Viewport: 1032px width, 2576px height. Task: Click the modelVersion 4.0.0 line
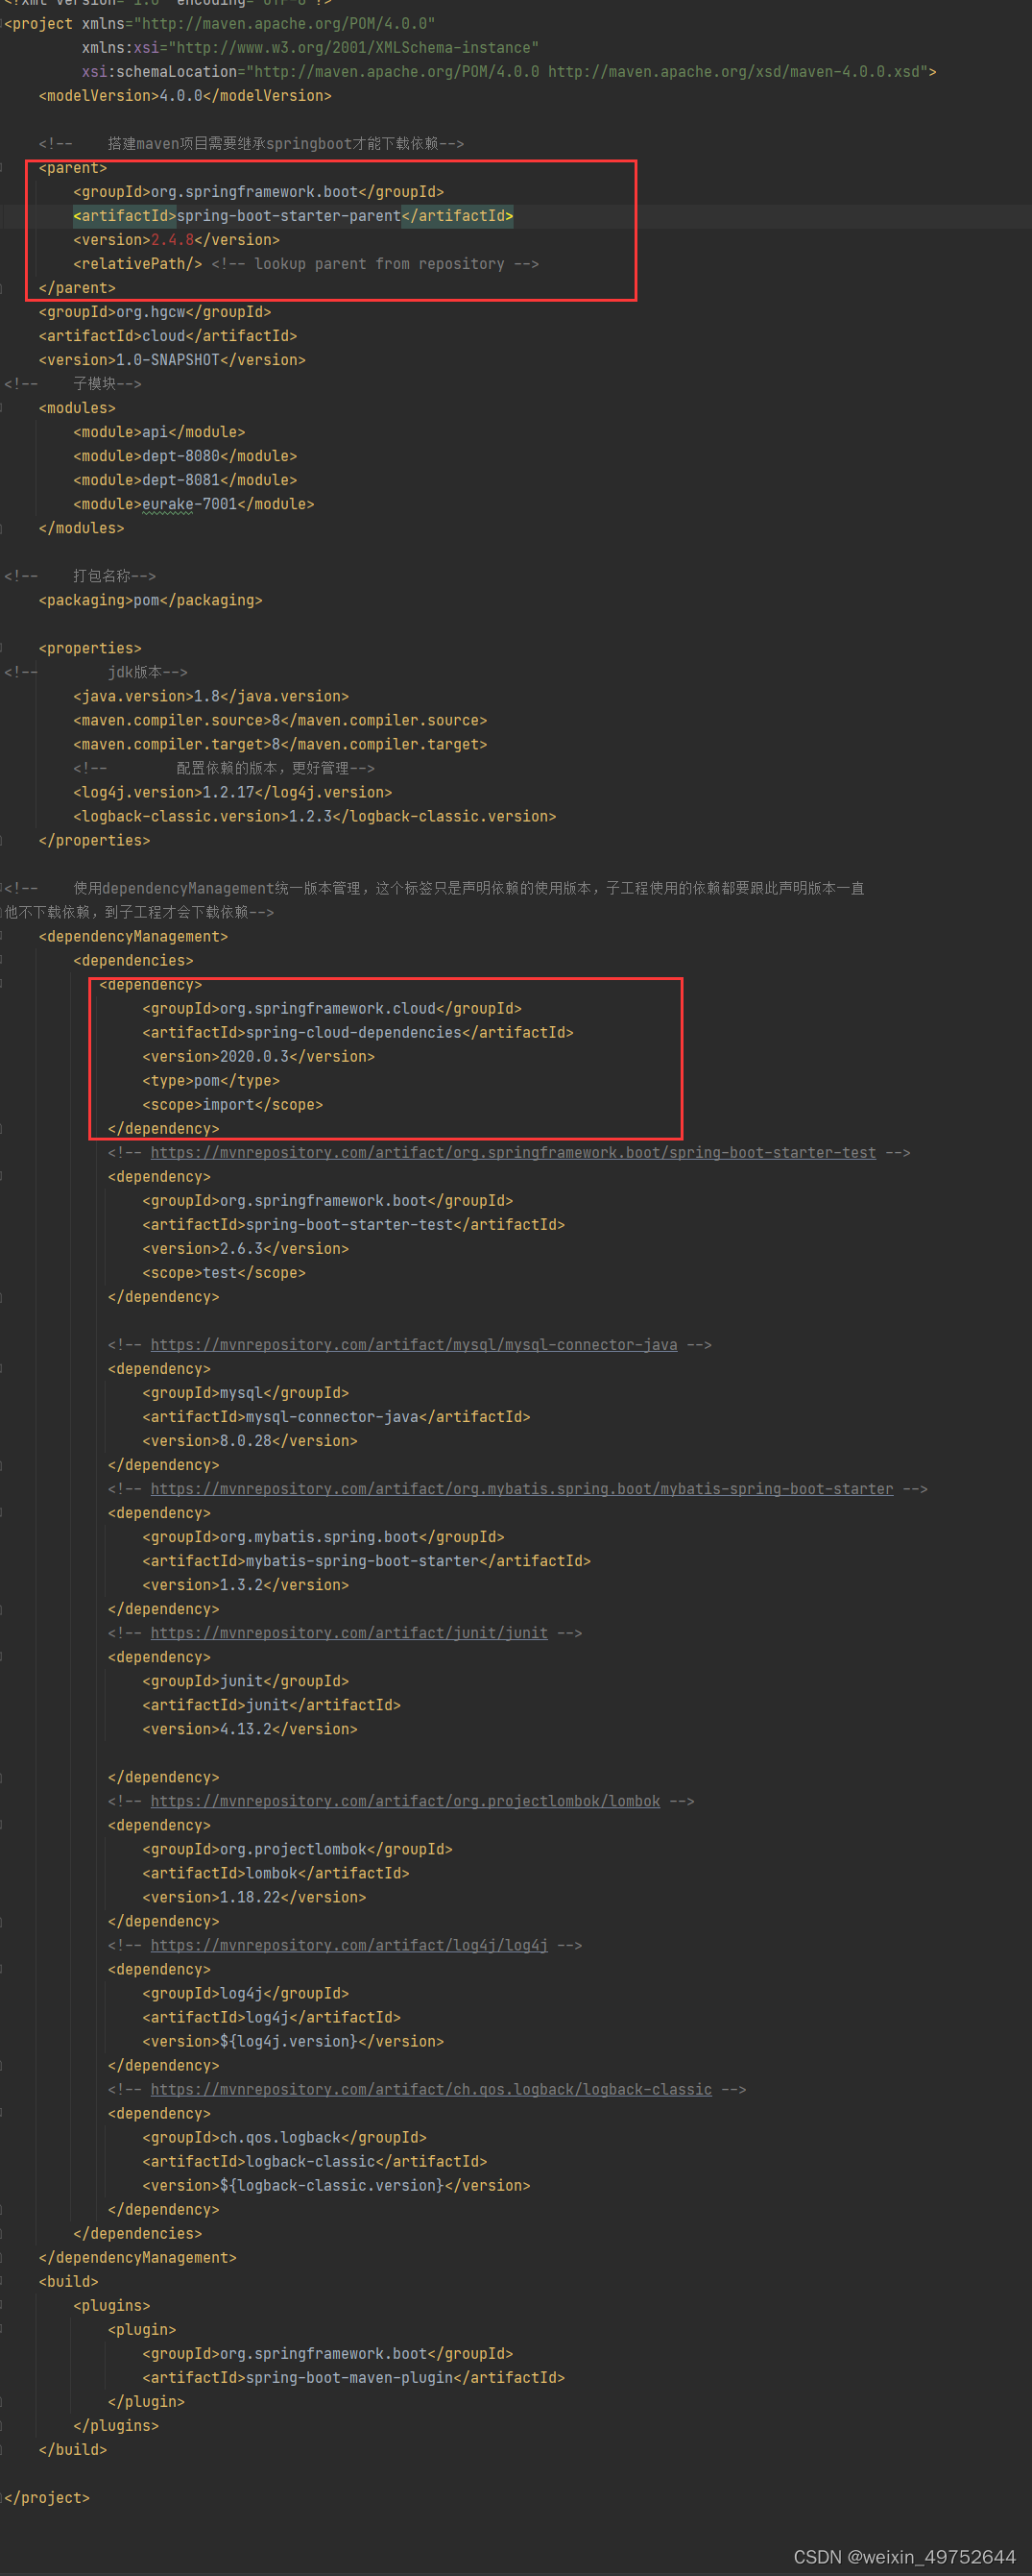point(185,96)
